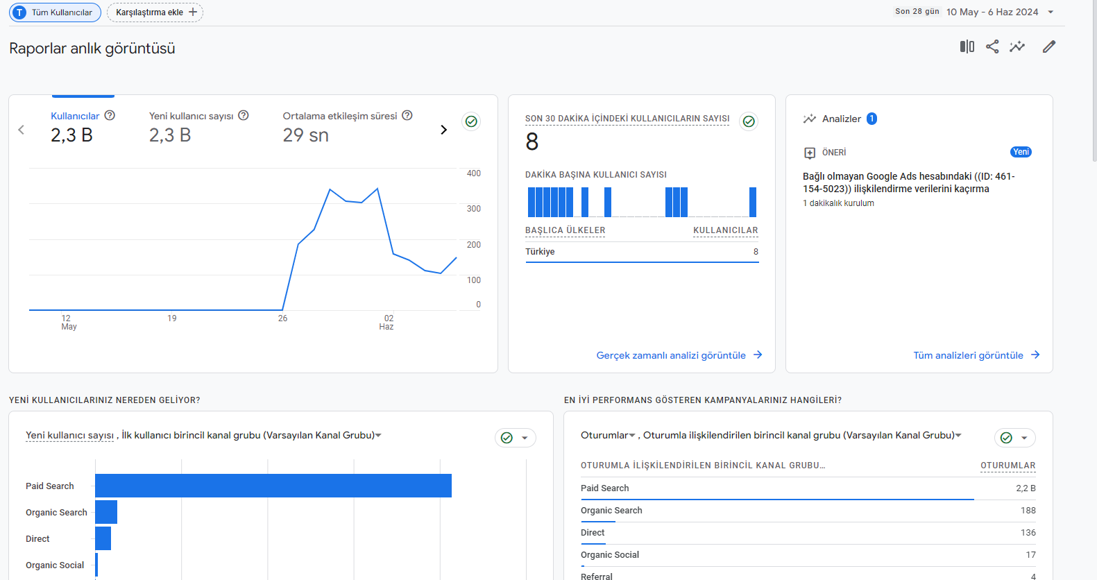Open the Yeni kullanıcı sayısı metric dropdown

click(69, 435)
